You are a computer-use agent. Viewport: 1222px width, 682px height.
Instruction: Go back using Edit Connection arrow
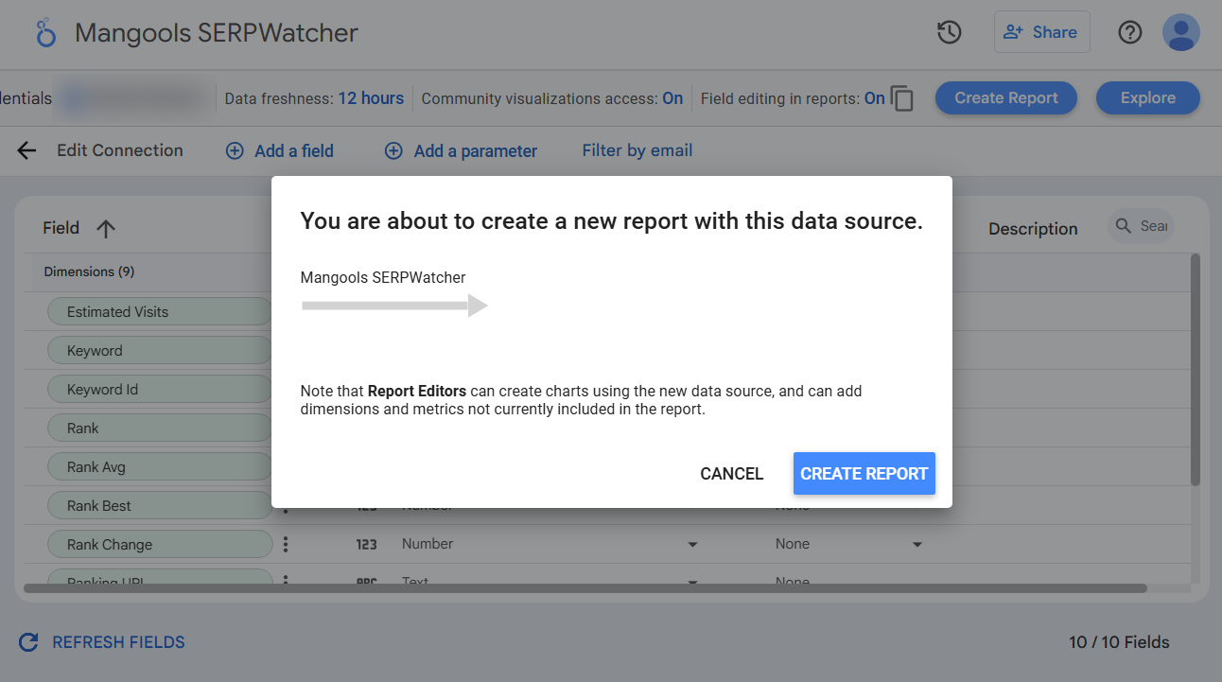(26, 150)
